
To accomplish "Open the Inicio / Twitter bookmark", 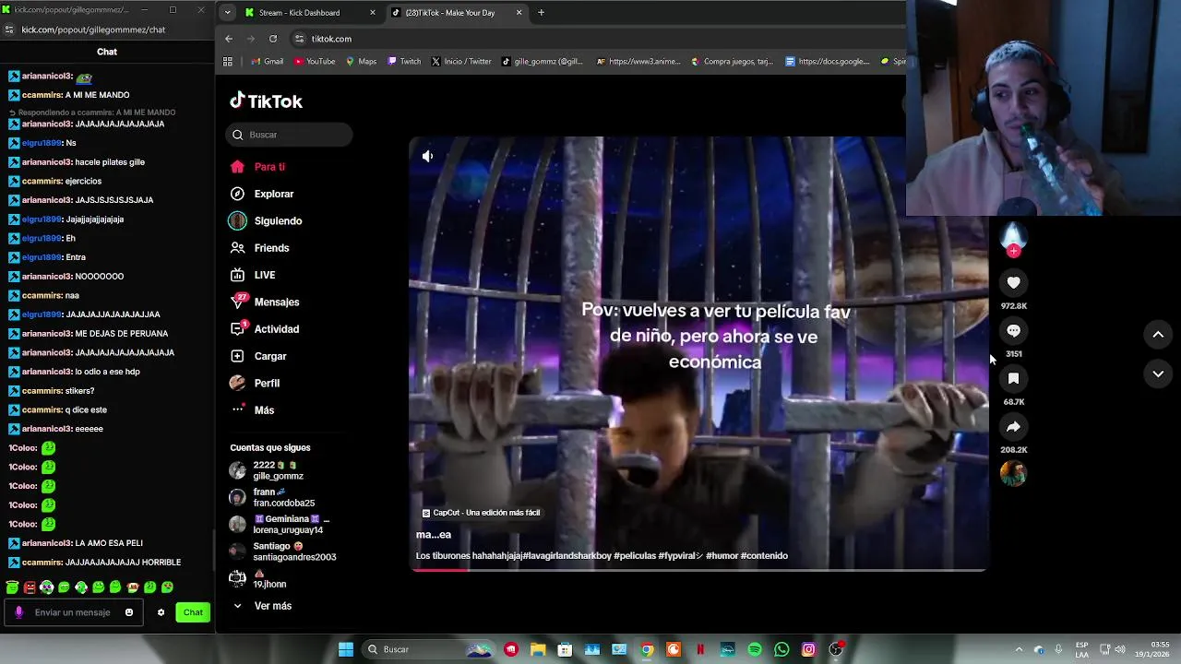I will [x=461, y=62].
